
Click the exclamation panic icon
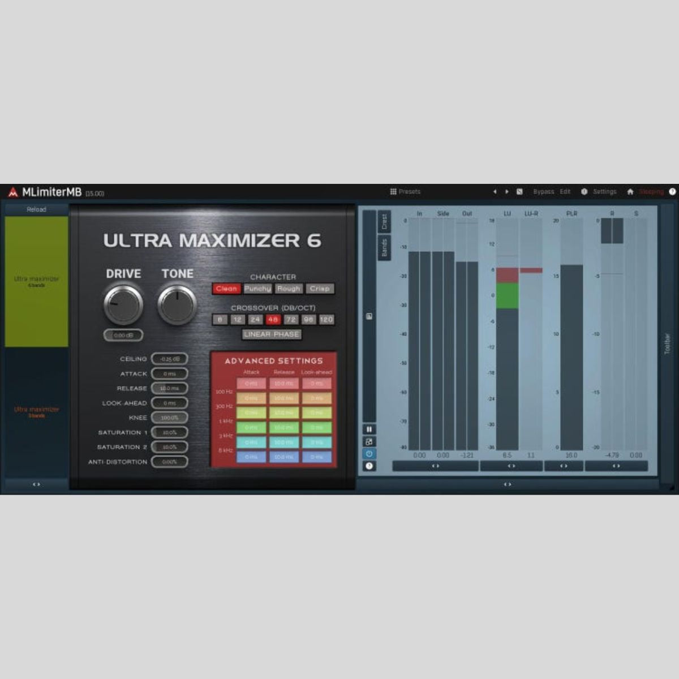[585, 192]
